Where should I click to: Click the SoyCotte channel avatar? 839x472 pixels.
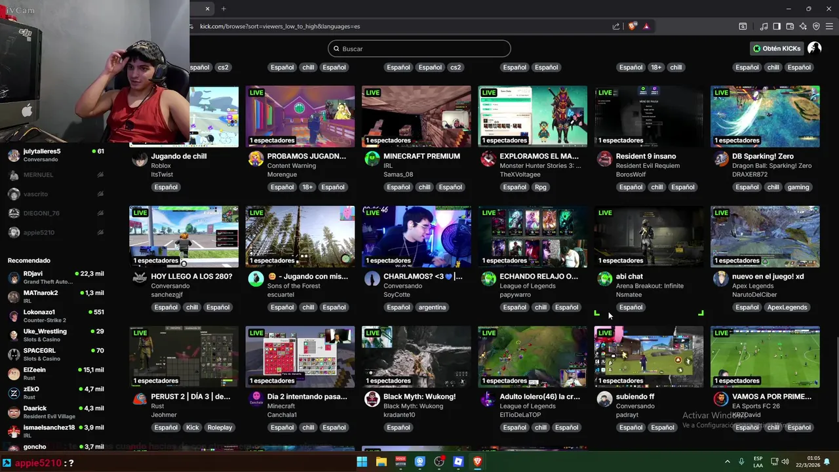(372, 279)
